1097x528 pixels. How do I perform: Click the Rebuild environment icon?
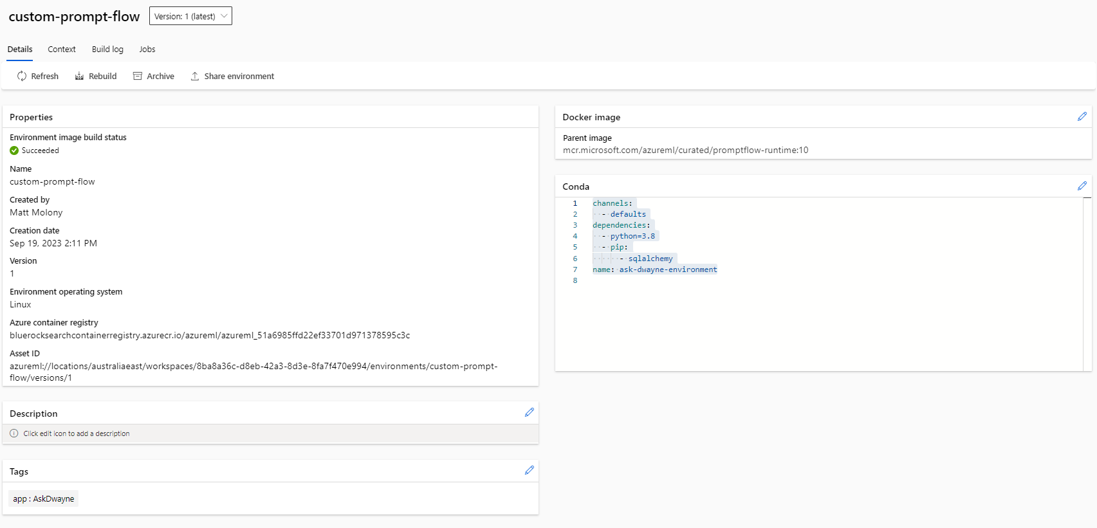[x=79, y=76]
